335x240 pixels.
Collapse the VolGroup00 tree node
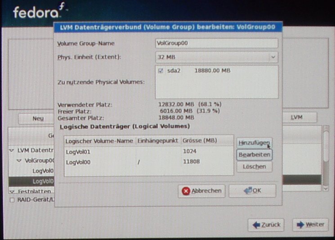pyautogui.click(x=19, y=160)
